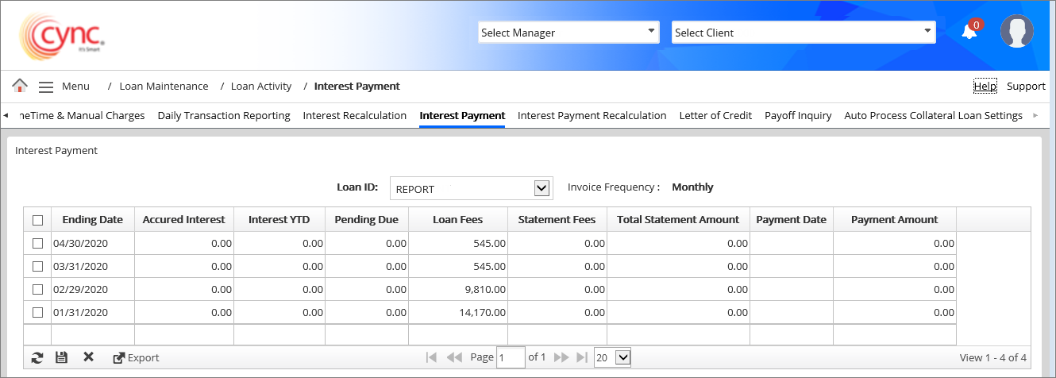The width and height of the screenshot is (1056, 378).
Task: Select the 01/31/2020 row checkbox
Action: [37, 313]
